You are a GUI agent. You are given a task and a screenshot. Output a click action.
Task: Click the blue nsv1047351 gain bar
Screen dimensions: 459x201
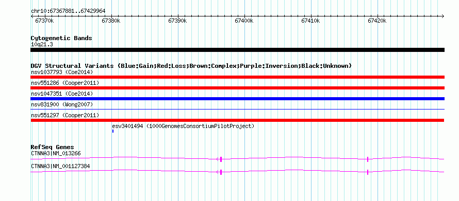[237, 99]
